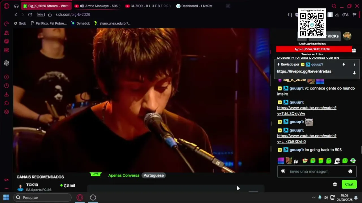362x203 pixels.
Task: Take a snapshot with the capture icon
Action: [290, 15]
